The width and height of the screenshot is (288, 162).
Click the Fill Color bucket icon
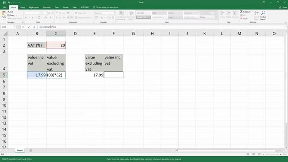coord(45,18)
